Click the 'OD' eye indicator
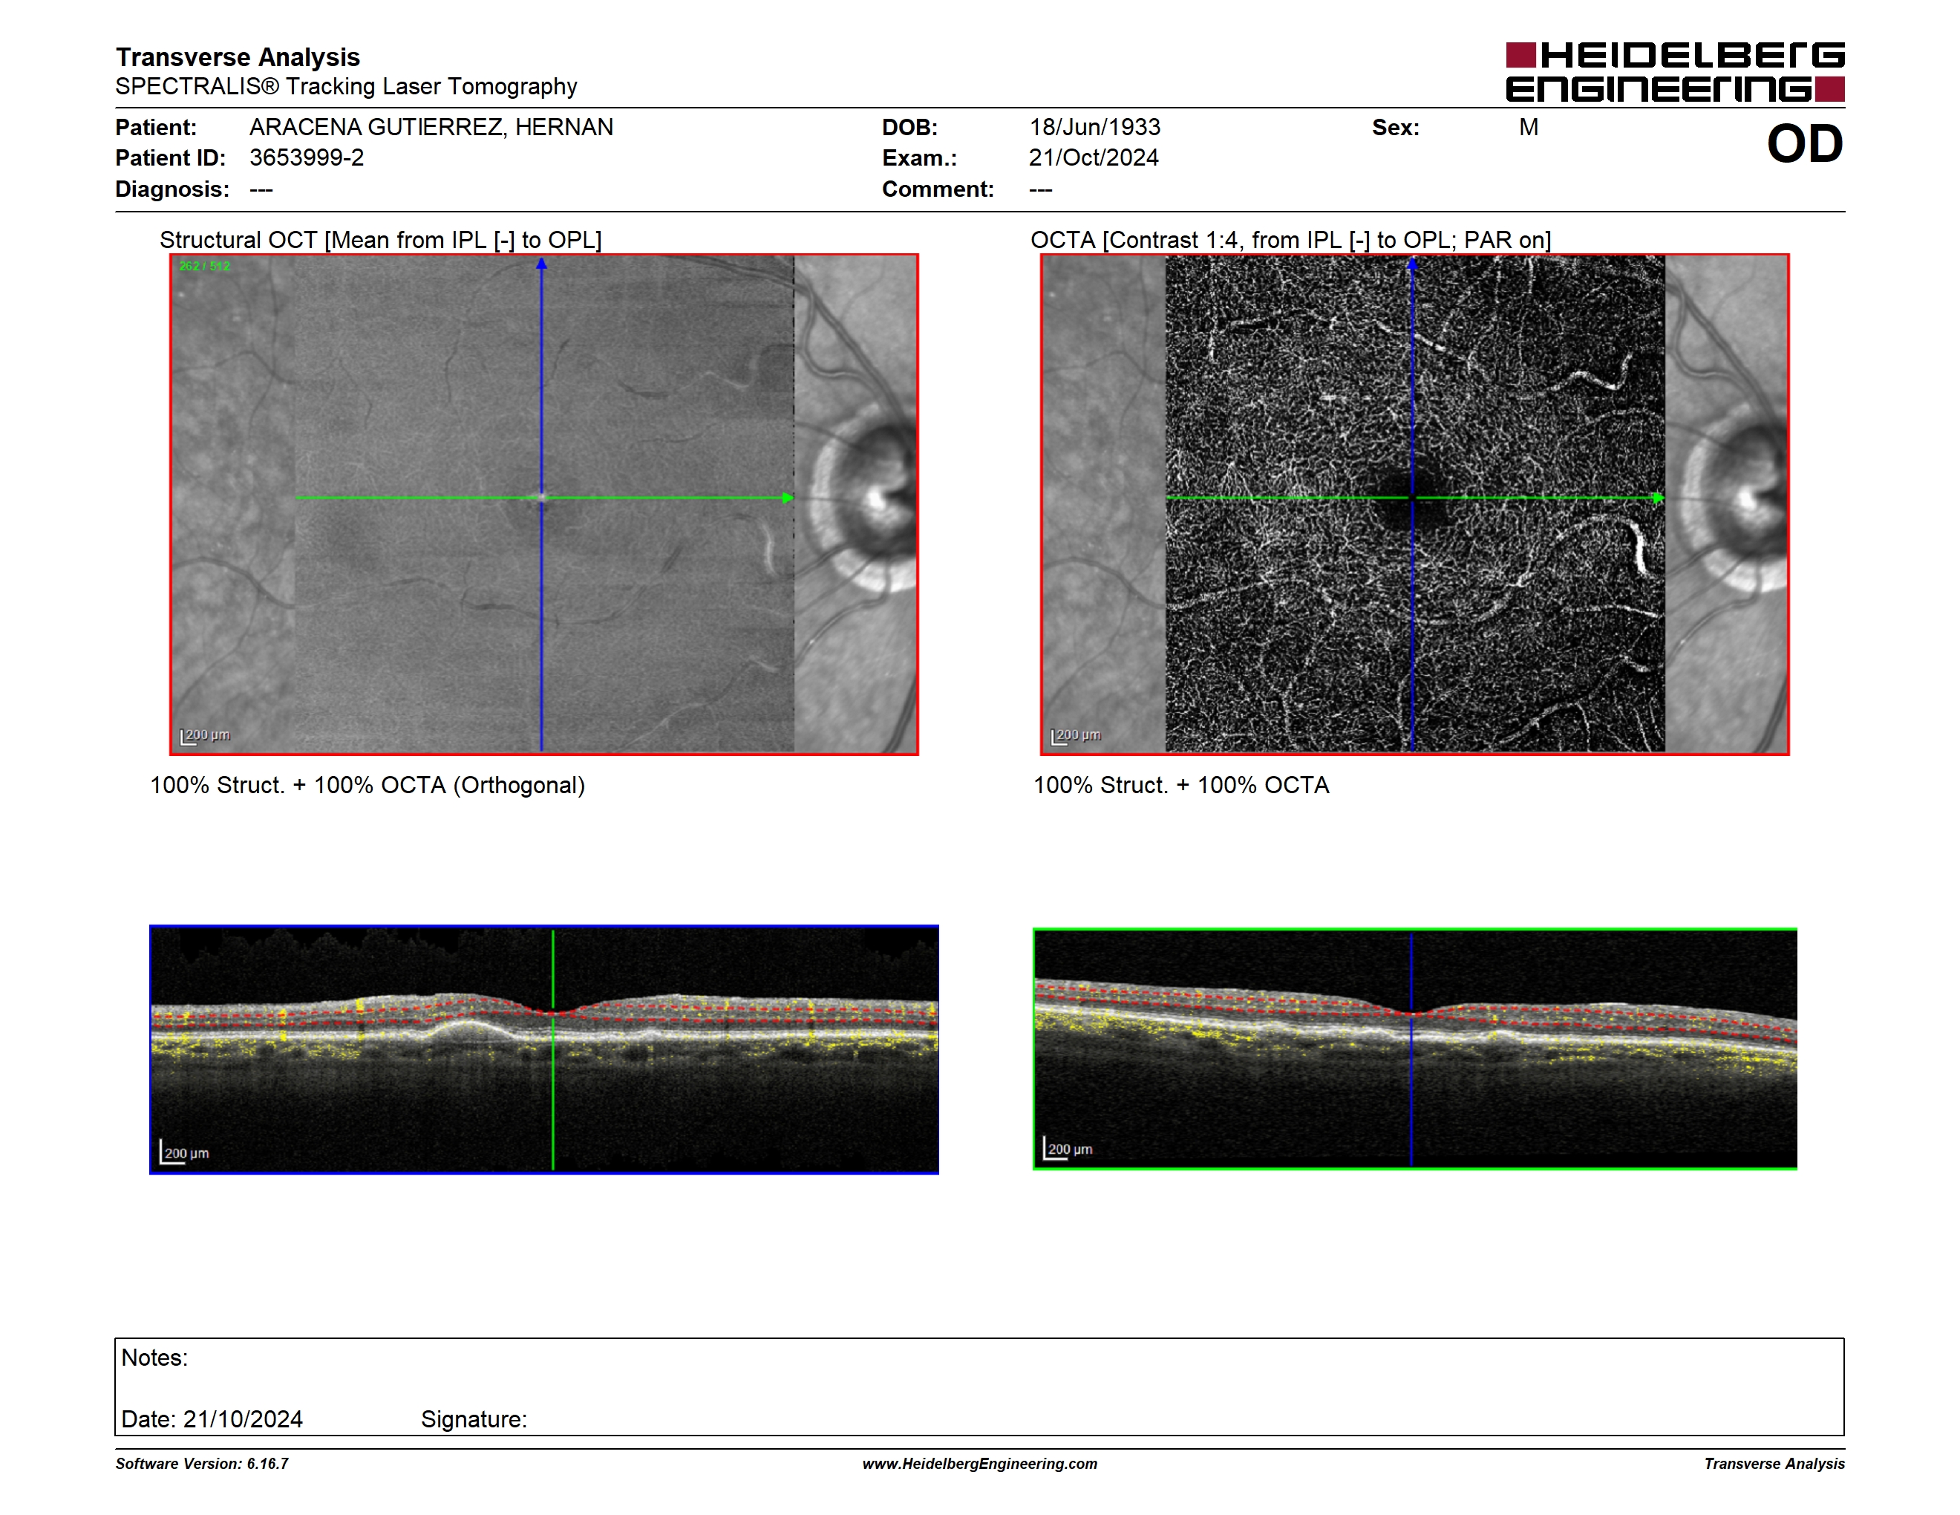 (x=1805, y=143)
